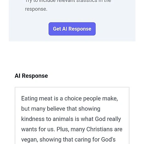Click the word 'Eating' at response start
Image resolution: width=144 pixels, height=144 pixels.
pyautogui.click(x=29, y=99)
